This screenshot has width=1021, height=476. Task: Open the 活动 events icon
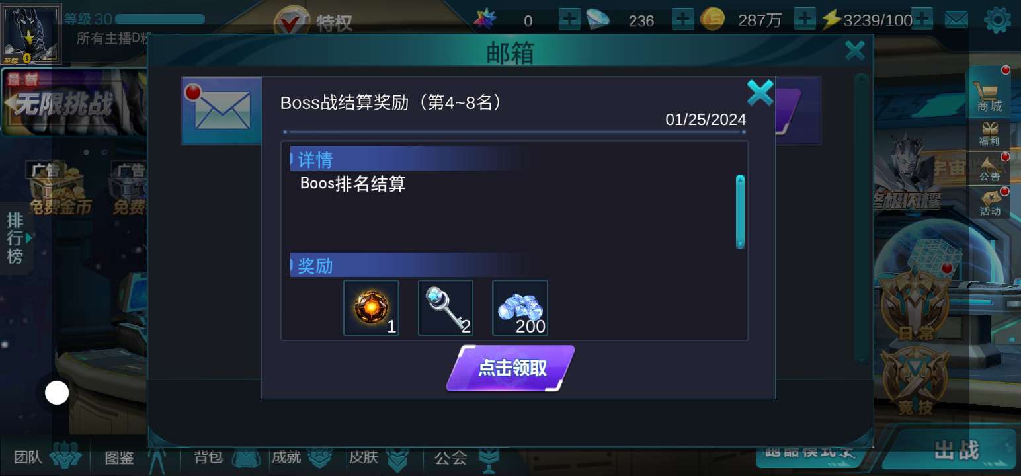[990, 203]
